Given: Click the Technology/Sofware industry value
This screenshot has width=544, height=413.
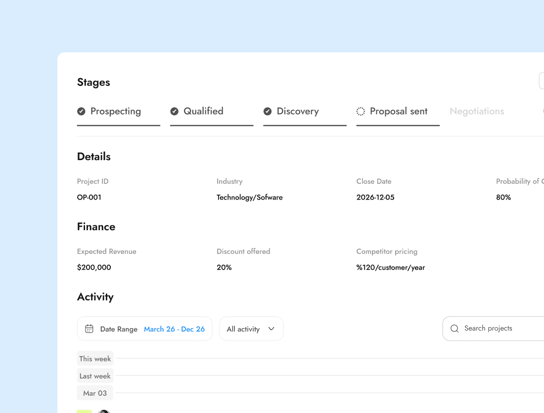Looking at the screenshot, I should click(x=249, y=198).
